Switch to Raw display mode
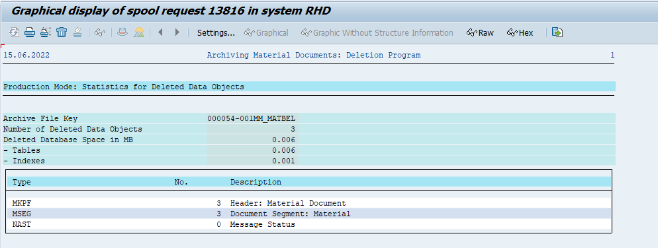This screenshot has width=658, height=248. click(480, 32)
